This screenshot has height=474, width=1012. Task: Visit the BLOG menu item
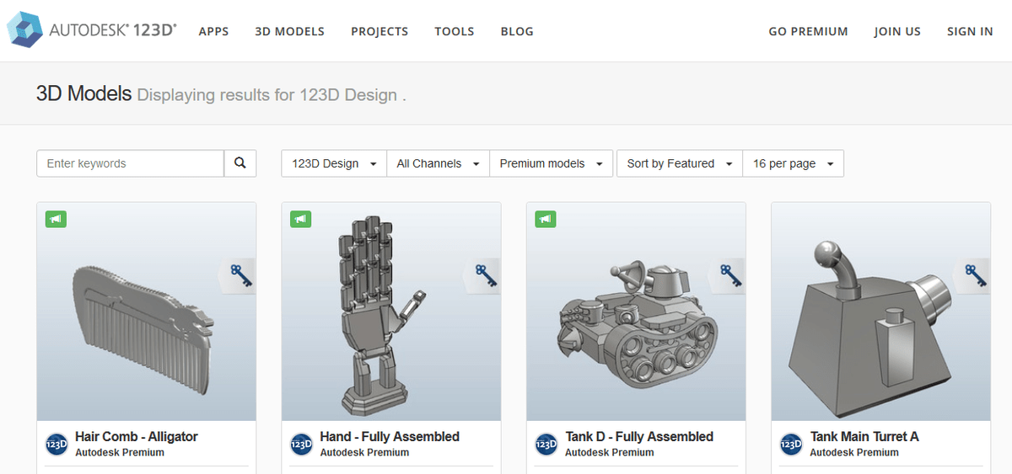tap(517, 31)
